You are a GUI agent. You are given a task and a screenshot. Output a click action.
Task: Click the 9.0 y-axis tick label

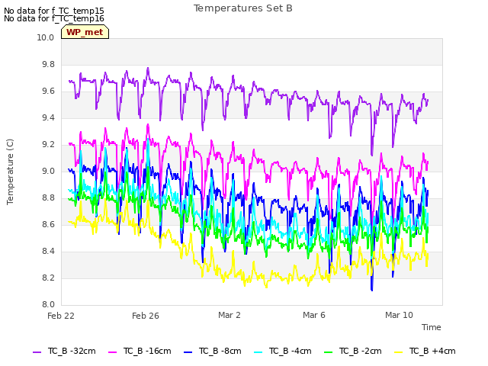pos(48,172)
